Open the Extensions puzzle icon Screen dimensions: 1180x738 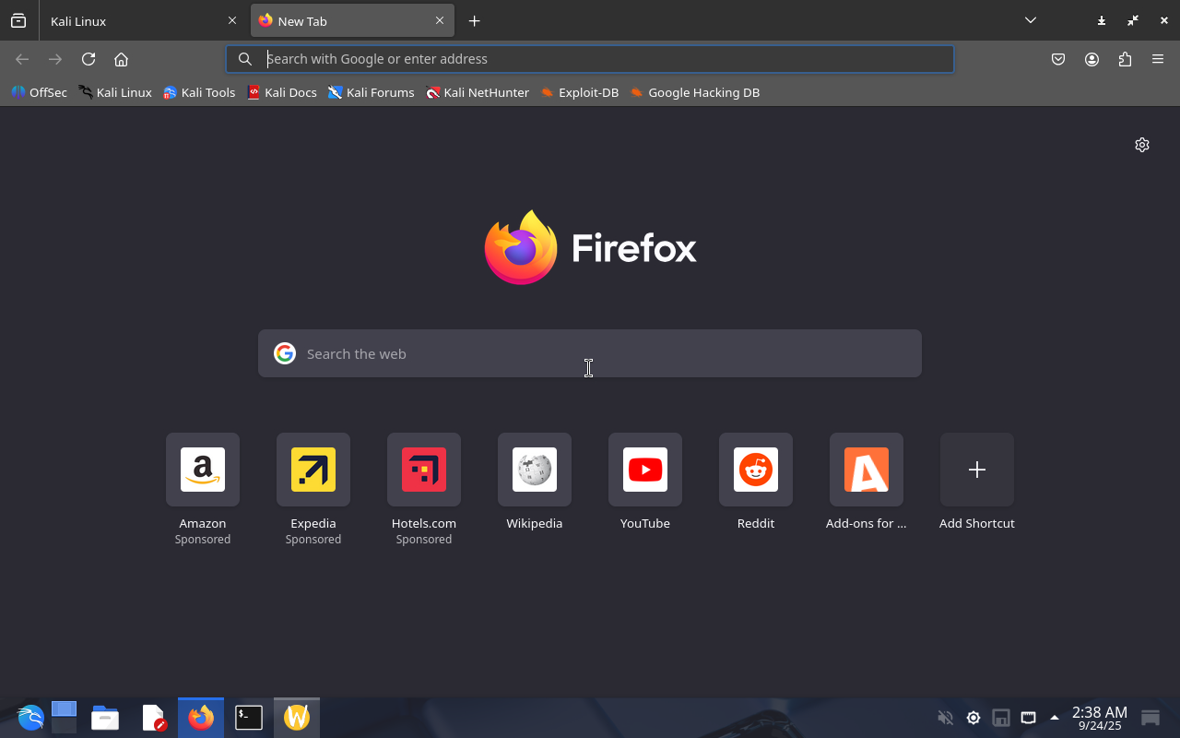(x=1125, y=59)
